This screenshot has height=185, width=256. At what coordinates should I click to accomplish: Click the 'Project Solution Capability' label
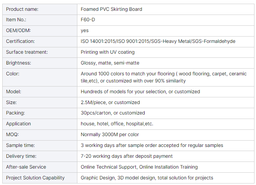[36, 178]
